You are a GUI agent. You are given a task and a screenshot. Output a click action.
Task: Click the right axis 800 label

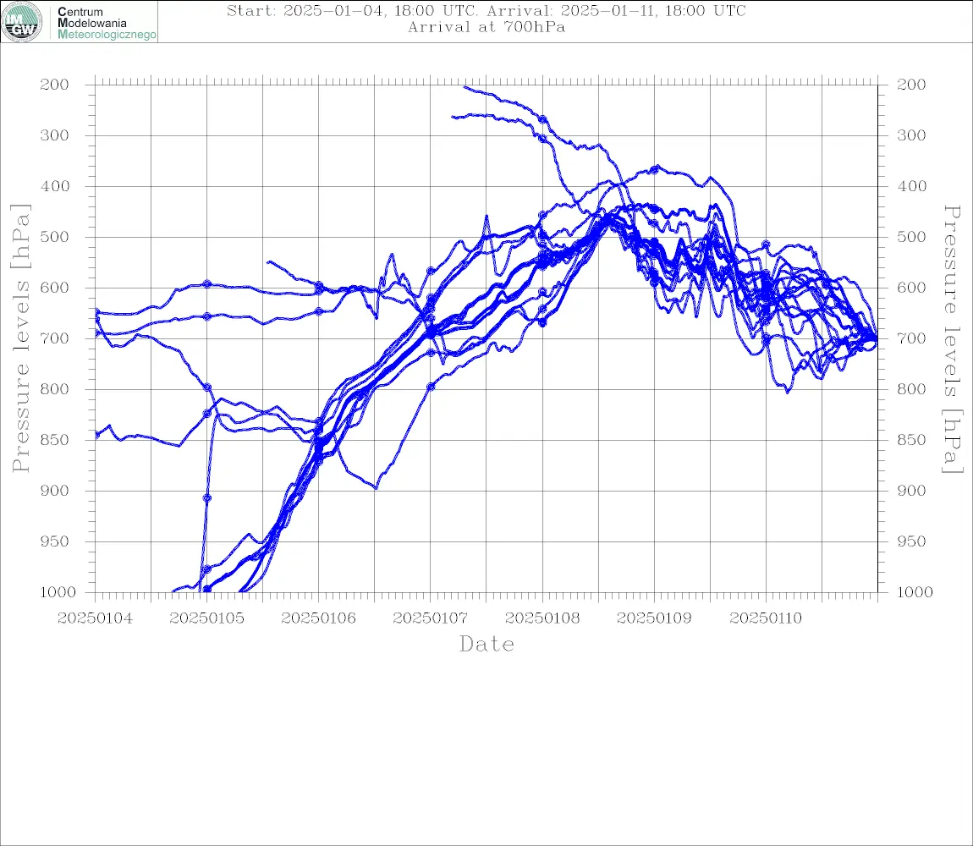point(911,389)
